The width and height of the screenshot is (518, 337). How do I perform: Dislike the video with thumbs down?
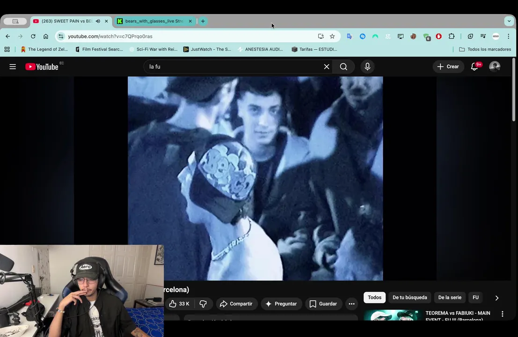point(203,304)
